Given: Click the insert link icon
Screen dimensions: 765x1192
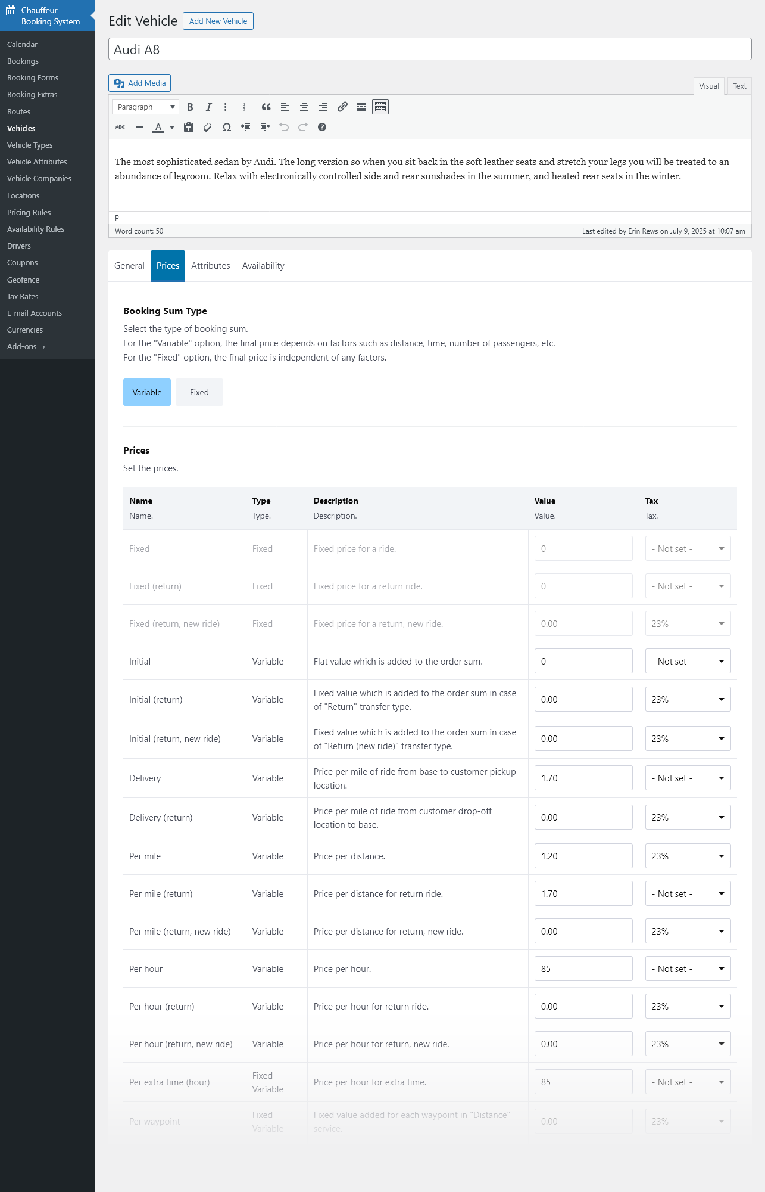Looking at the screenshot, I should click(x=342, y=107).
